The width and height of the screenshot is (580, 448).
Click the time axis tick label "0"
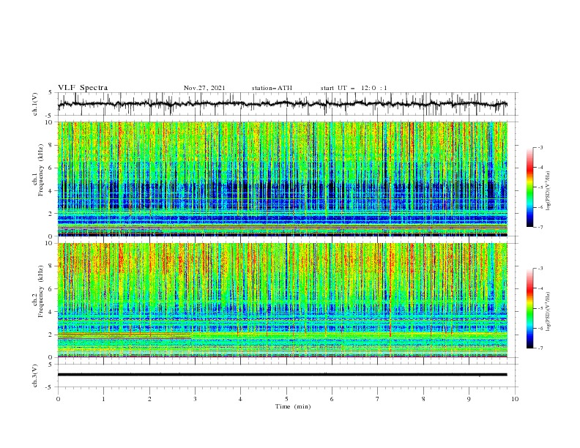(58, 399)
